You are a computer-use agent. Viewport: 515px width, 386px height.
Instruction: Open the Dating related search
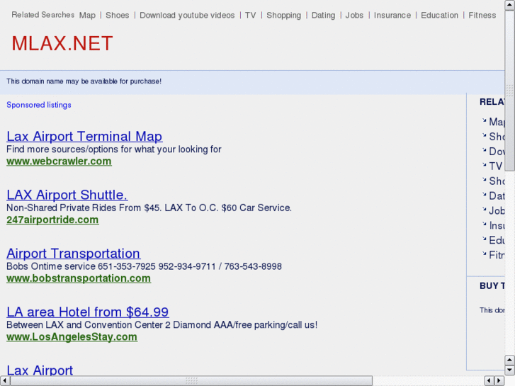(x=323, y=15)
